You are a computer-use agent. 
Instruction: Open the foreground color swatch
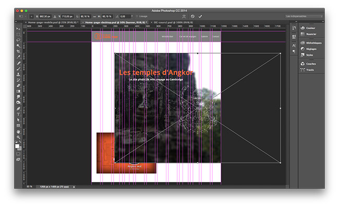pyautogui.click(x=17, y=146)
